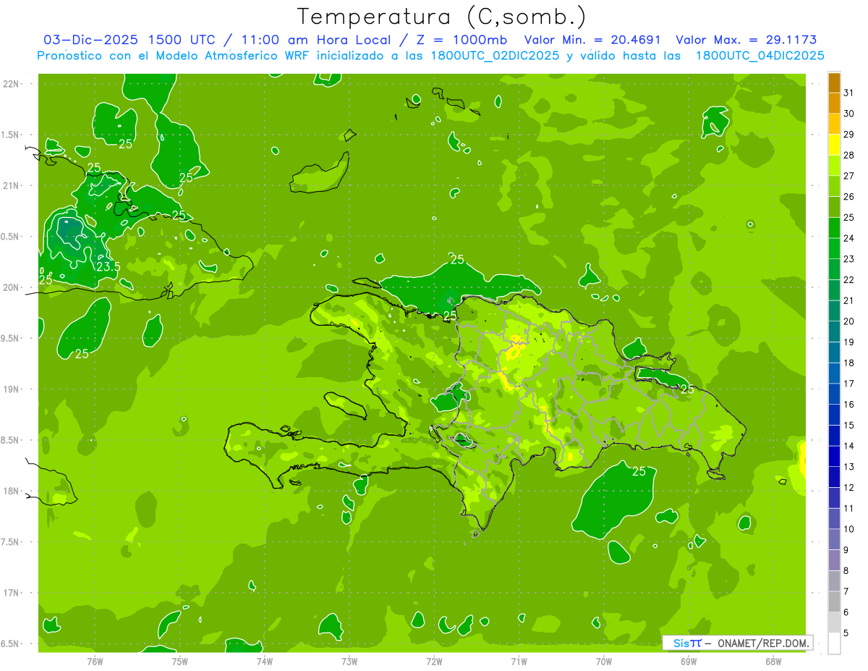Click the gray color bar segment between 6 and 7
The height and width of the screenshot is (671, 868).
coord(834,602)
